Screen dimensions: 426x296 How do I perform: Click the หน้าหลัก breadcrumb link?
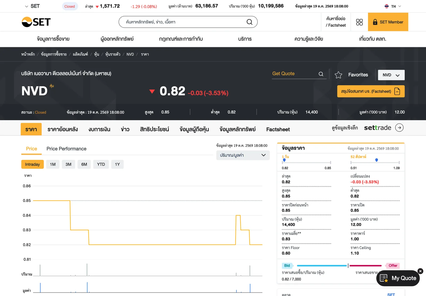pyautogui.click(x=28, y=54)
